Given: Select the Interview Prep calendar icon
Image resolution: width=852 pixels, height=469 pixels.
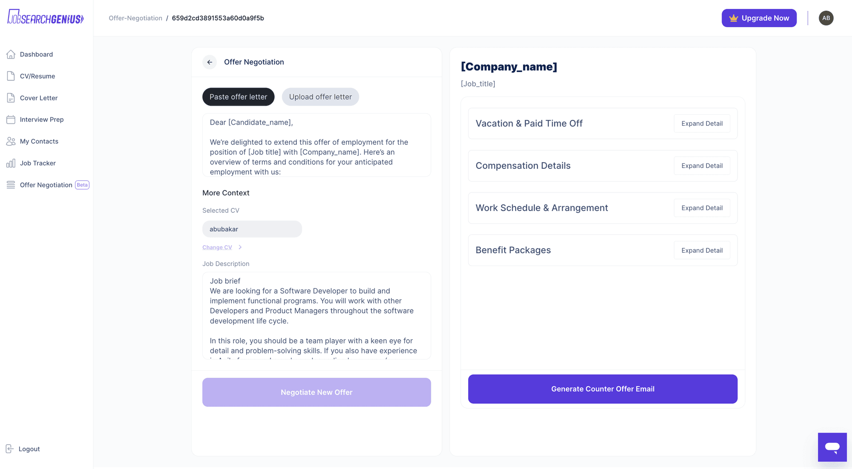Looking at the screenshot, I should (x=11, y=119).
